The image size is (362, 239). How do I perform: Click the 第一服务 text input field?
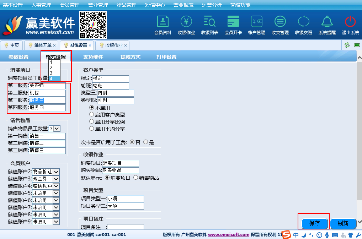pos(47,86)
